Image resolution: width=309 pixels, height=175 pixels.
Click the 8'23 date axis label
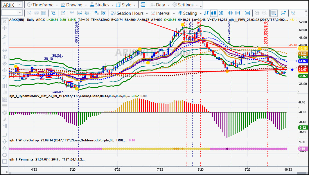[201, 169]
